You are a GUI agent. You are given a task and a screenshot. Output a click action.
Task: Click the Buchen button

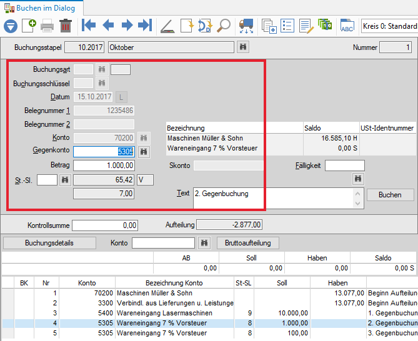[390, 195]
